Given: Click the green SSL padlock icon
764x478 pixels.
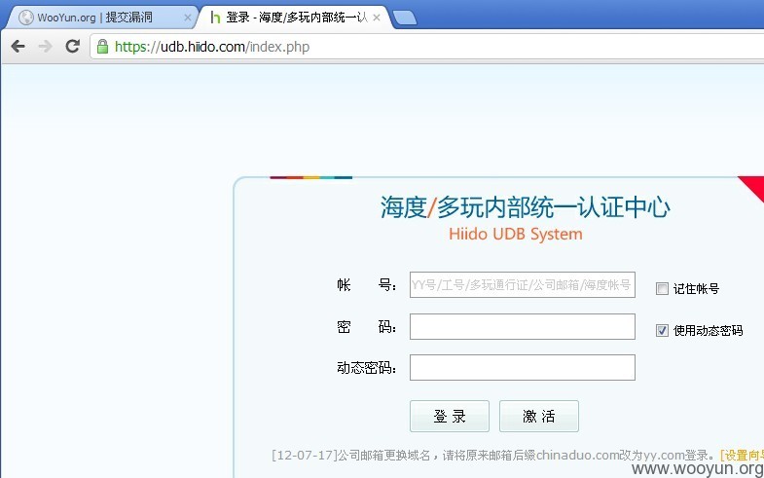Looking at the screenshot, I should point(102,47).
